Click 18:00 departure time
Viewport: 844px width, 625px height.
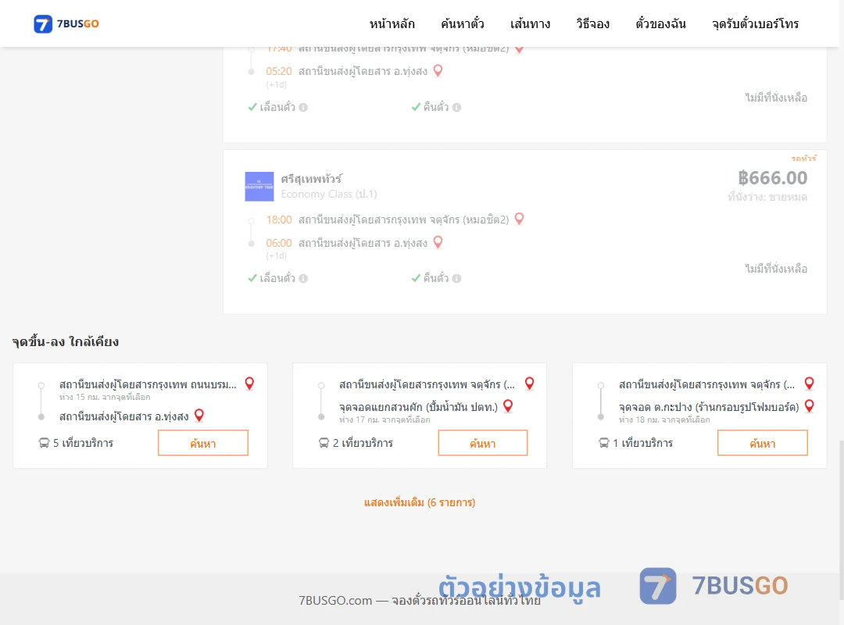point(279,220)
